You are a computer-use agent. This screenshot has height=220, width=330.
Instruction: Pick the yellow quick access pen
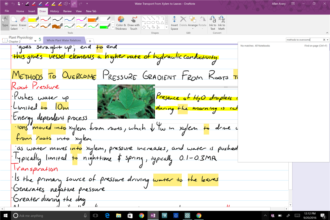click(53, 4)
